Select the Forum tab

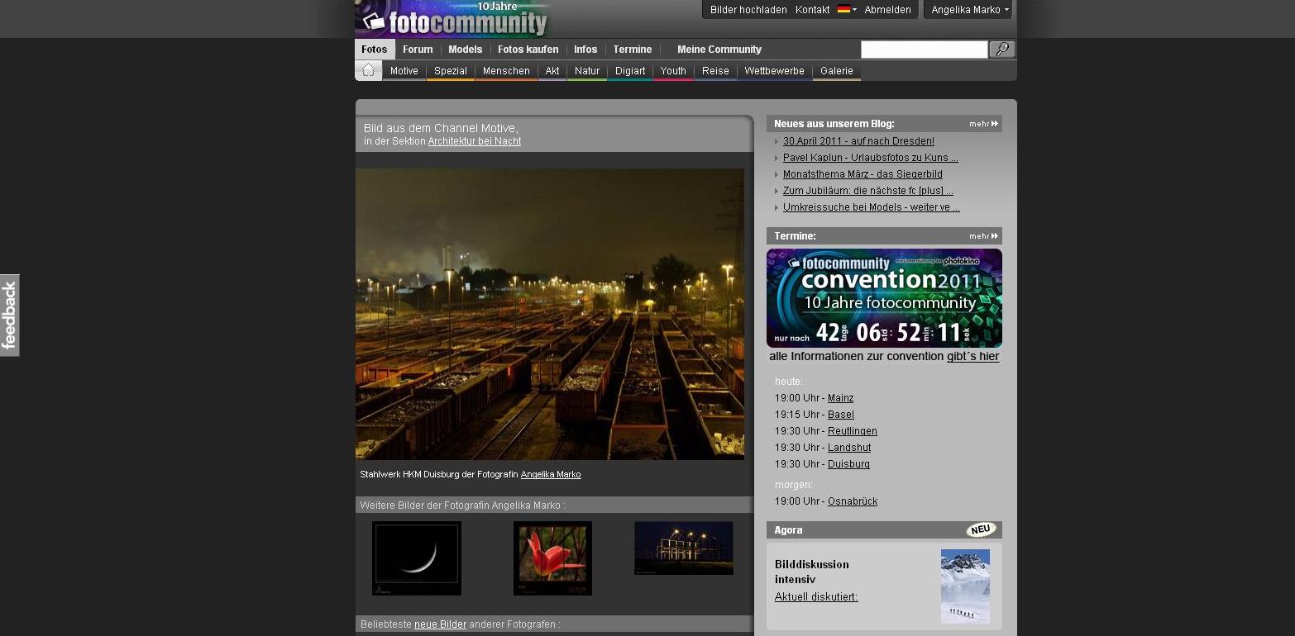(x=418, y=50)
